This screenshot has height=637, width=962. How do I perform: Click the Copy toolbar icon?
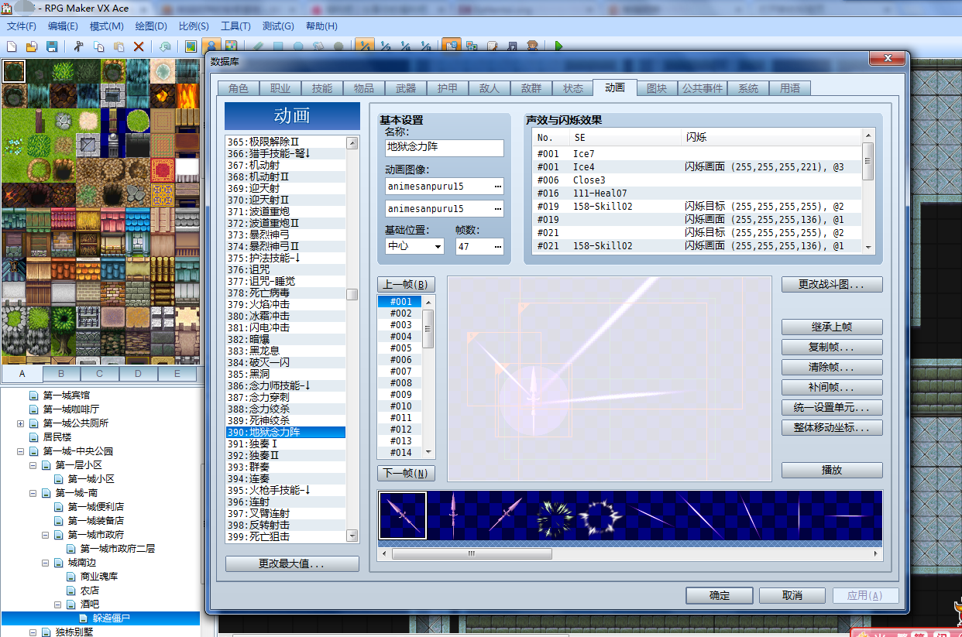(x=98, y=46)
